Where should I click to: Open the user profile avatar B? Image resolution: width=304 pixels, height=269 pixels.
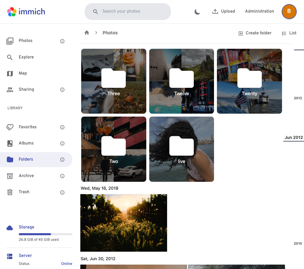[289, 11]
